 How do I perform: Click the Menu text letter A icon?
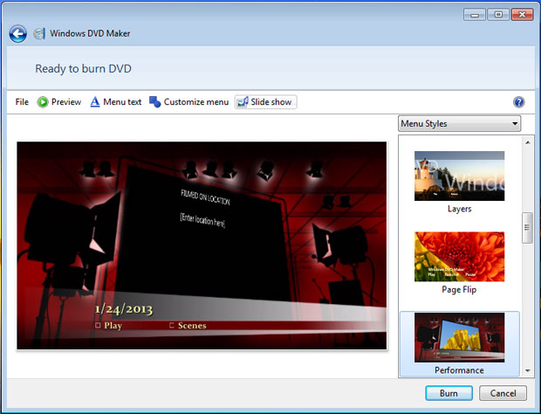coord(95,102)
